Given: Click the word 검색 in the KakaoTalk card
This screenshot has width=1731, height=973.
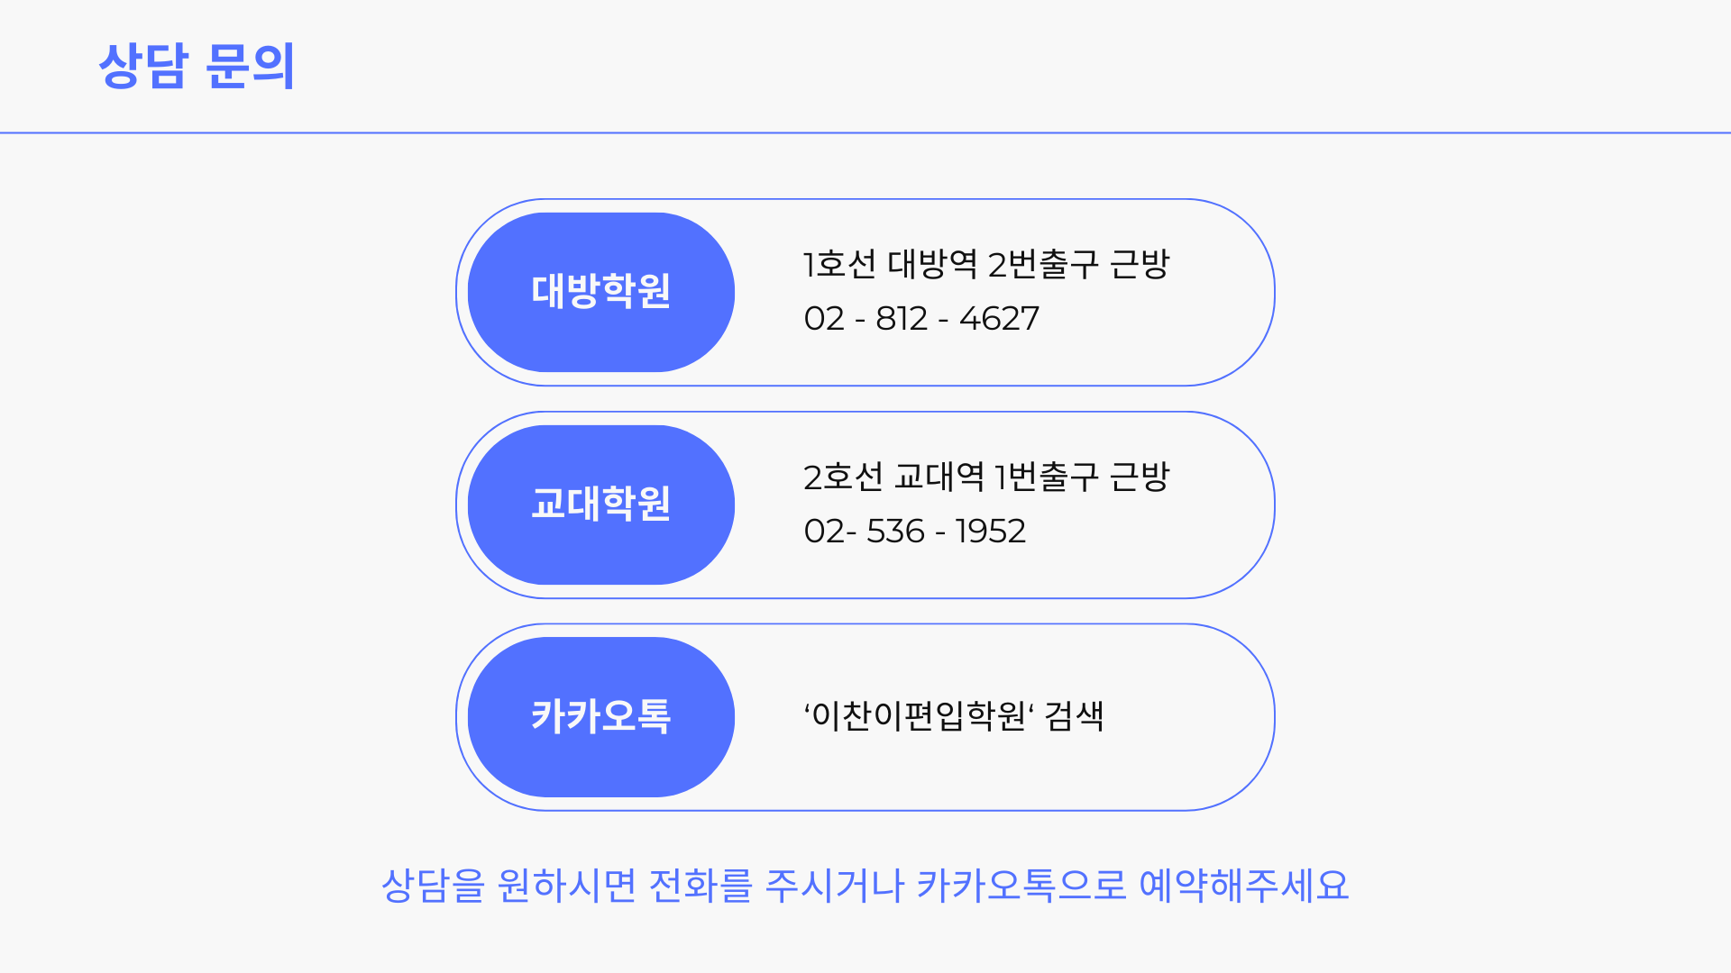Looking at the screenshot, I should coord(1075,716).
